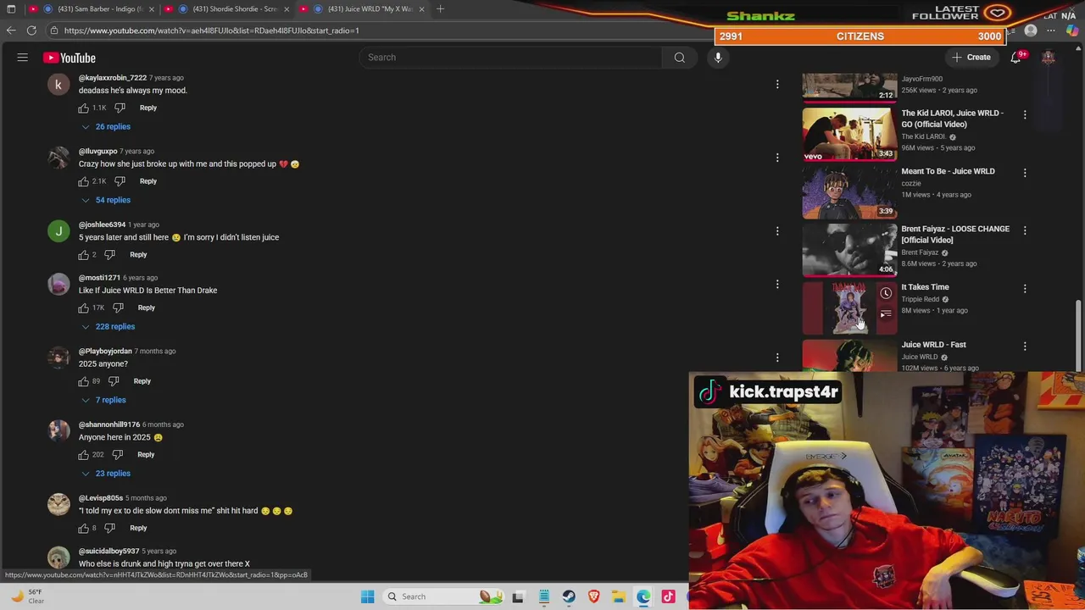Dislike the comment by @mosti1271
1085x610 pixels.
118,308
